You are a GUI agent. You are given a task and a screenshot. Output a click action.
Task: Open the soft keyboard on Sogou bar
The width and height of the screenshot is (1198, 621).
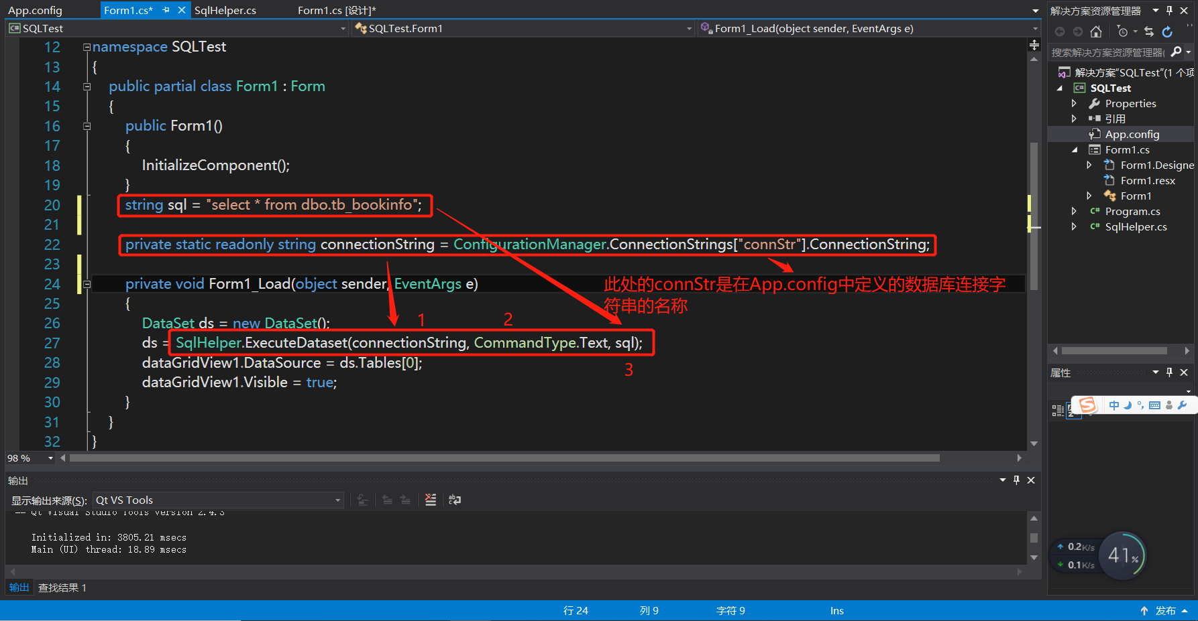point(1154,405)
